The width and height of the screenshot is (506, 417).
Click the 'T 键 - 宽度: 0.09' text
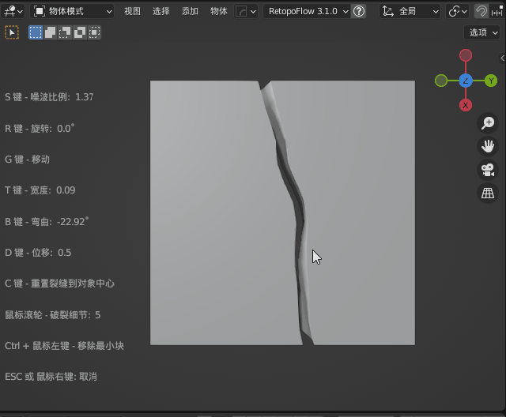coord(40,190)
